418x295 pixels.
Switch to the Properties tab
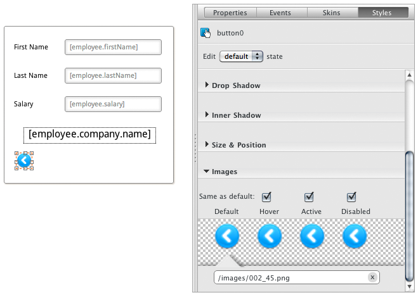pos(230,13)
